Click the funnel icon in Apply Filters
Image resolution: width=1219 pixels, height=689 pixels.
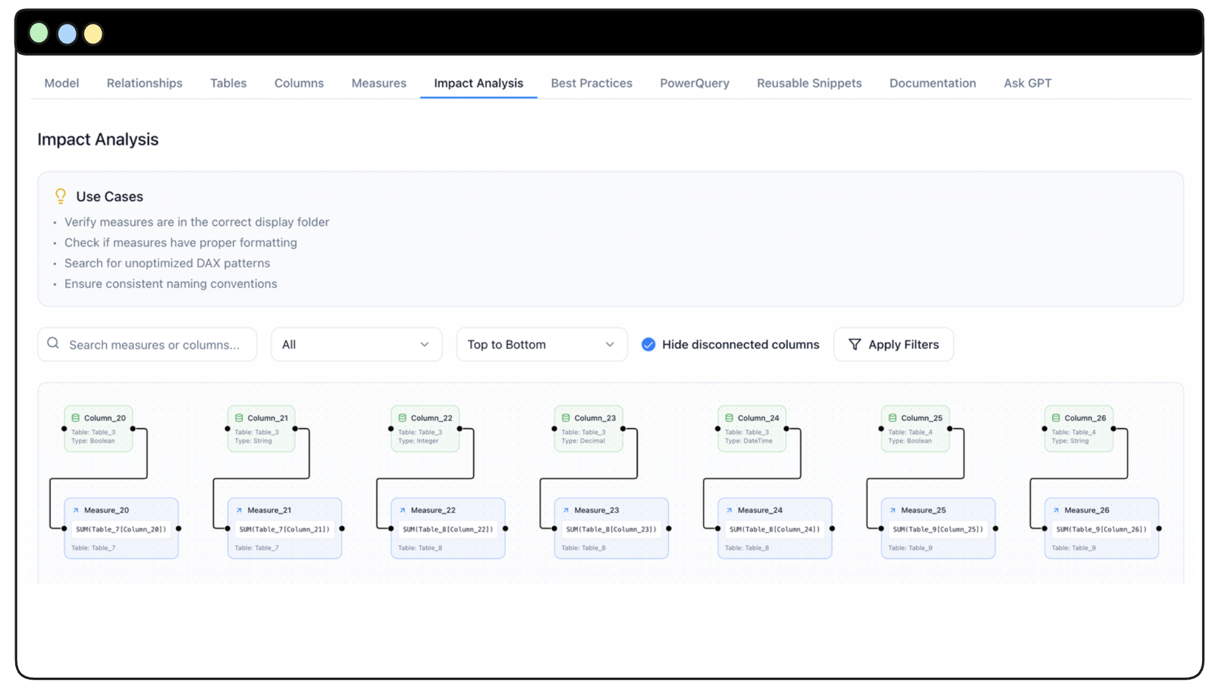(854, 344)
